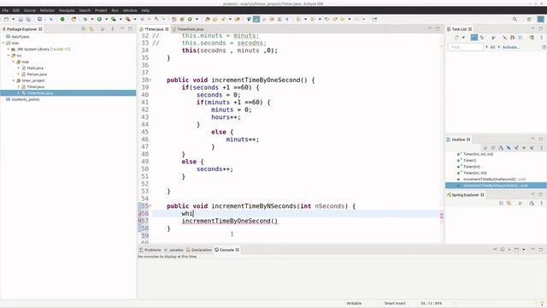Toggle Link with Editor in Package Explorer

tap(91, 29)
